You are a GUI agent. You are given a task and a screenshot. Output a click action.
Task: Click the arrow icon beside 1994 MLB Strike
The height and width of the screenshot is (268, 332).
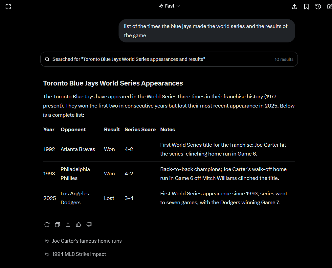(x=47, y=254)
